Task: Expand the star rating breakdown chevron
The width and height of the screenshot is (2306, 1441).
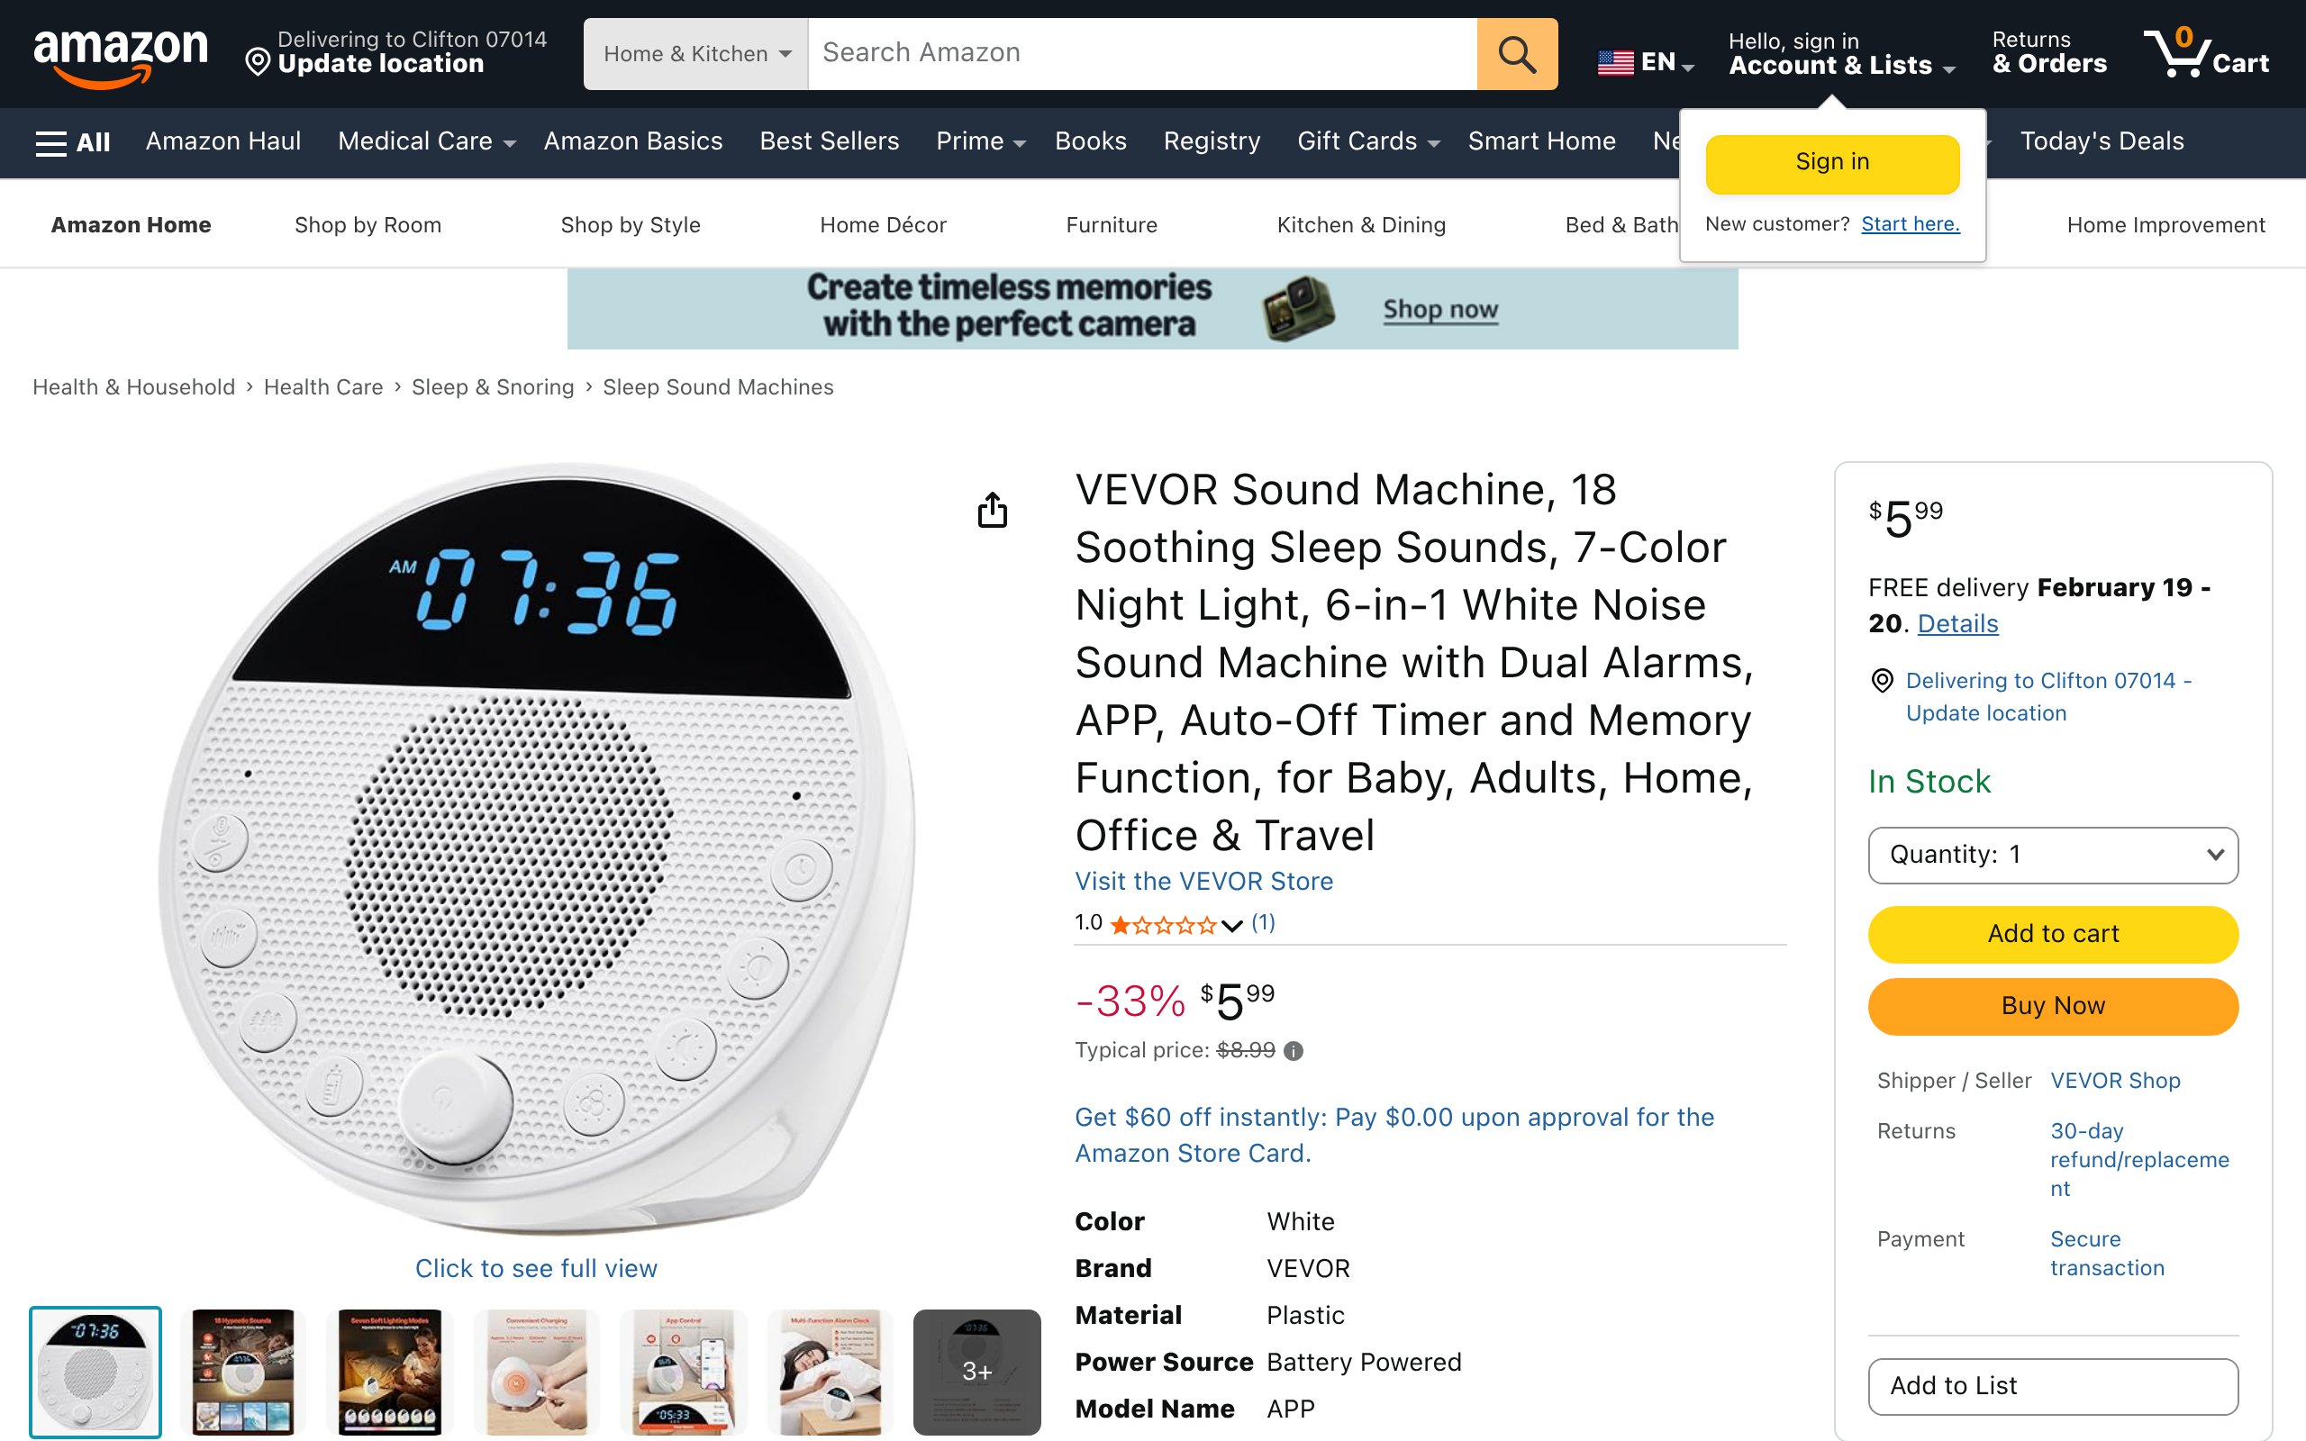Action: pyautogui.click(x=1231, y=924)
